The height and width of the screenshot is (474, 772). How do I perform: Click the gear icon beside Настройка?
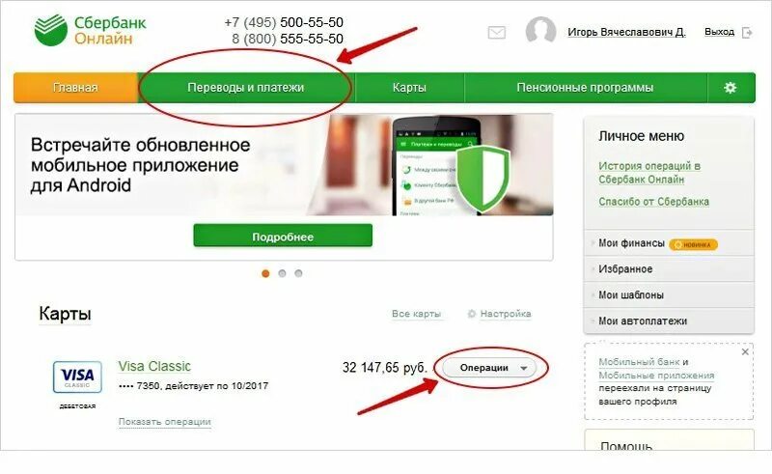(x=472, y=314)
